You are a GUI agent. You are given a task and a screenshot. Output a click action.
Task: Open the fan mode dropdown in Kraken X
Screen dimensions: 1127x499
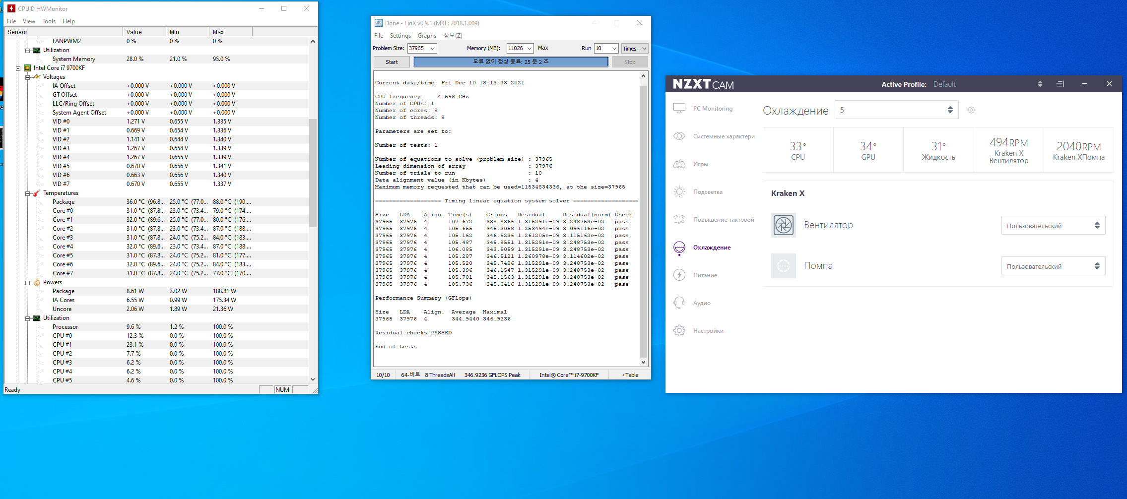point(1053,225)
